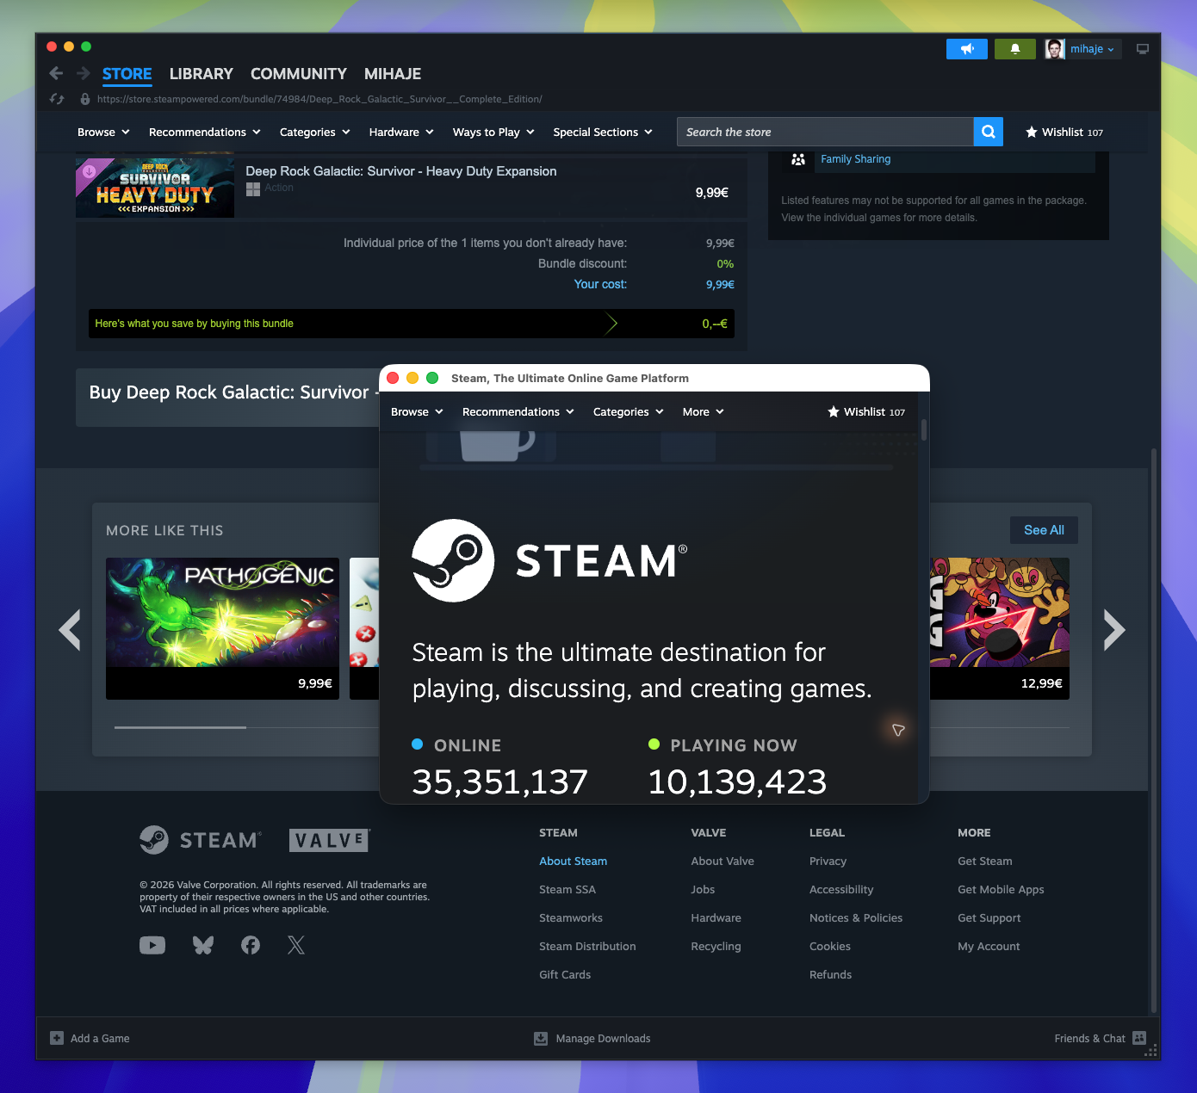Viewport: 1197px width, 1093px height.
Task: Open the About Steam footer link
Action: [x=574, y=861]
